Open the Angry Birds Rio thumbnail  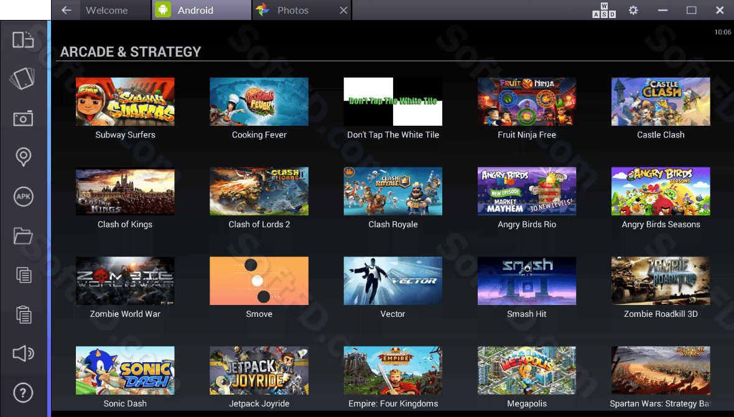527,191
